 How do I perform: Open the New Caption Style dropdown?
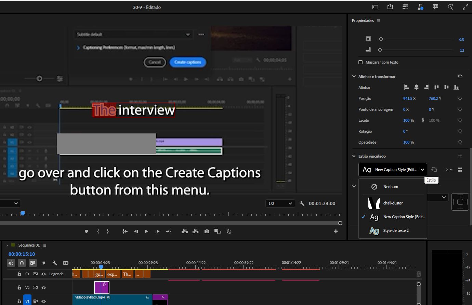pos(393,169)
